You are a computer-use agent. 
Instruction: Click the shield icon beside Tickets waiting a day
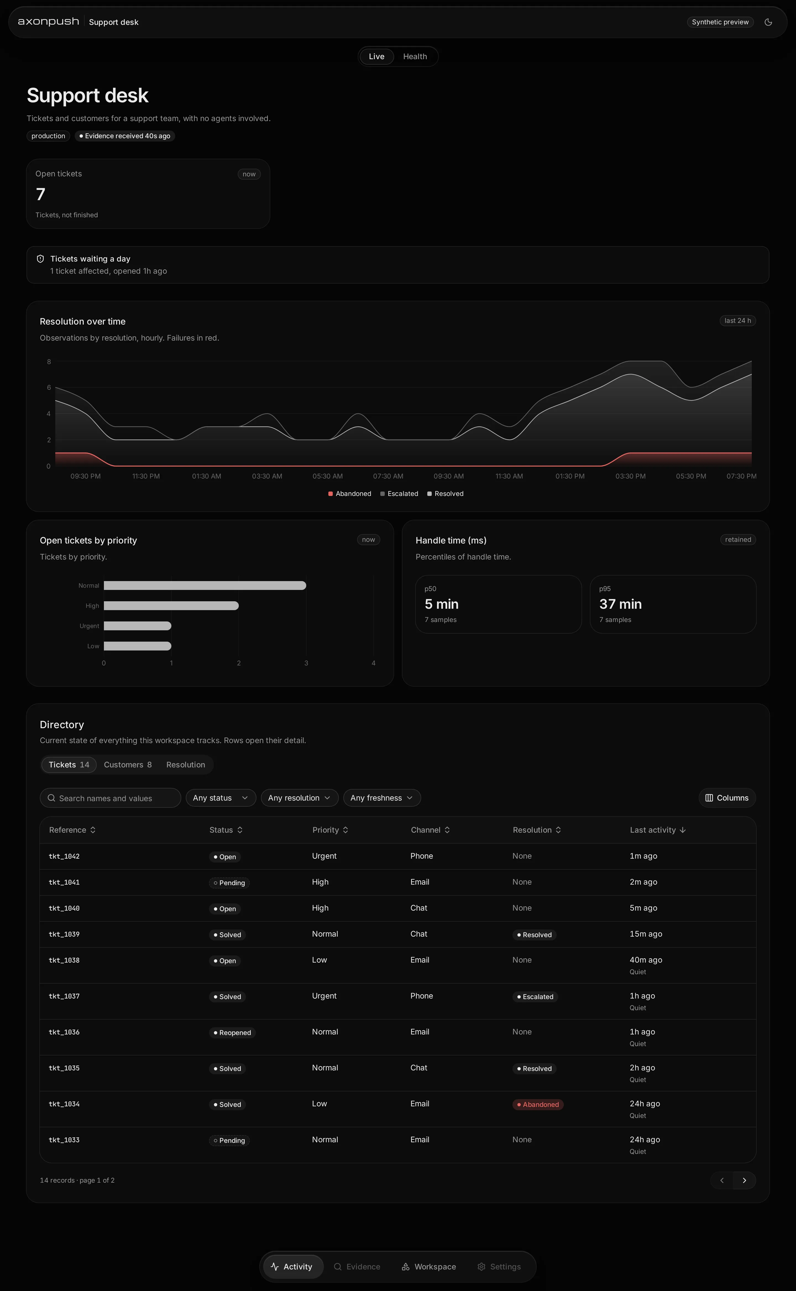click(40, 258)
